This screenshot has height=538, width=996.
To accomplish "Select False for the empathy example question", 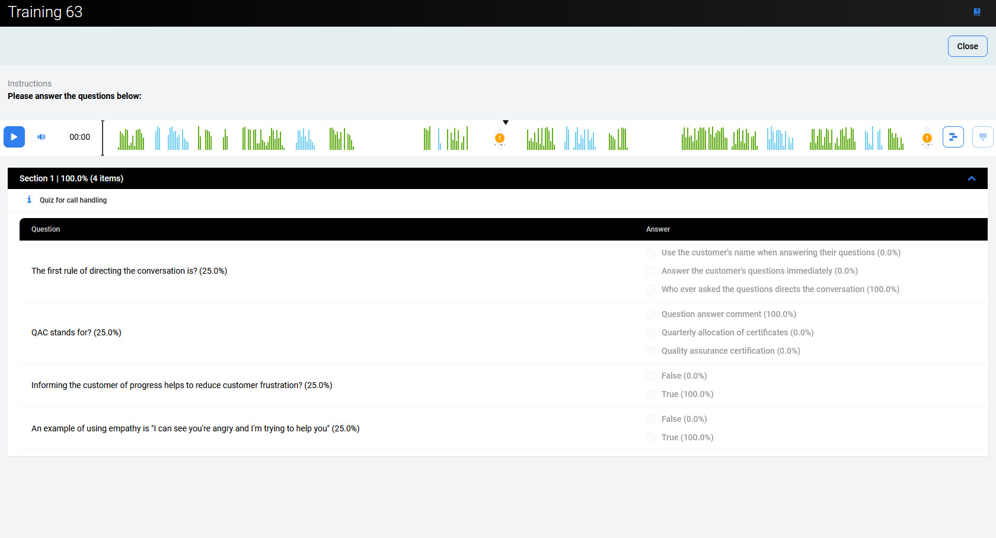I will click(651, 419).
